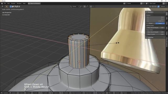Open the Edit menu

point(8,3)
